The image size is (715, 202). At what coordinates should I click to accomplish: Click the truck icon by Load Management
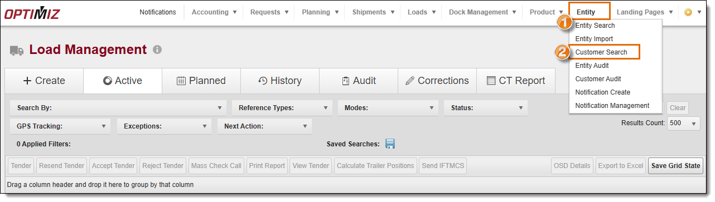[x=17, y=51]
